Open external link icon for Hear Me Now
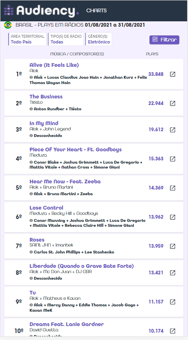 pyautogui.click(x=172, y=188)
